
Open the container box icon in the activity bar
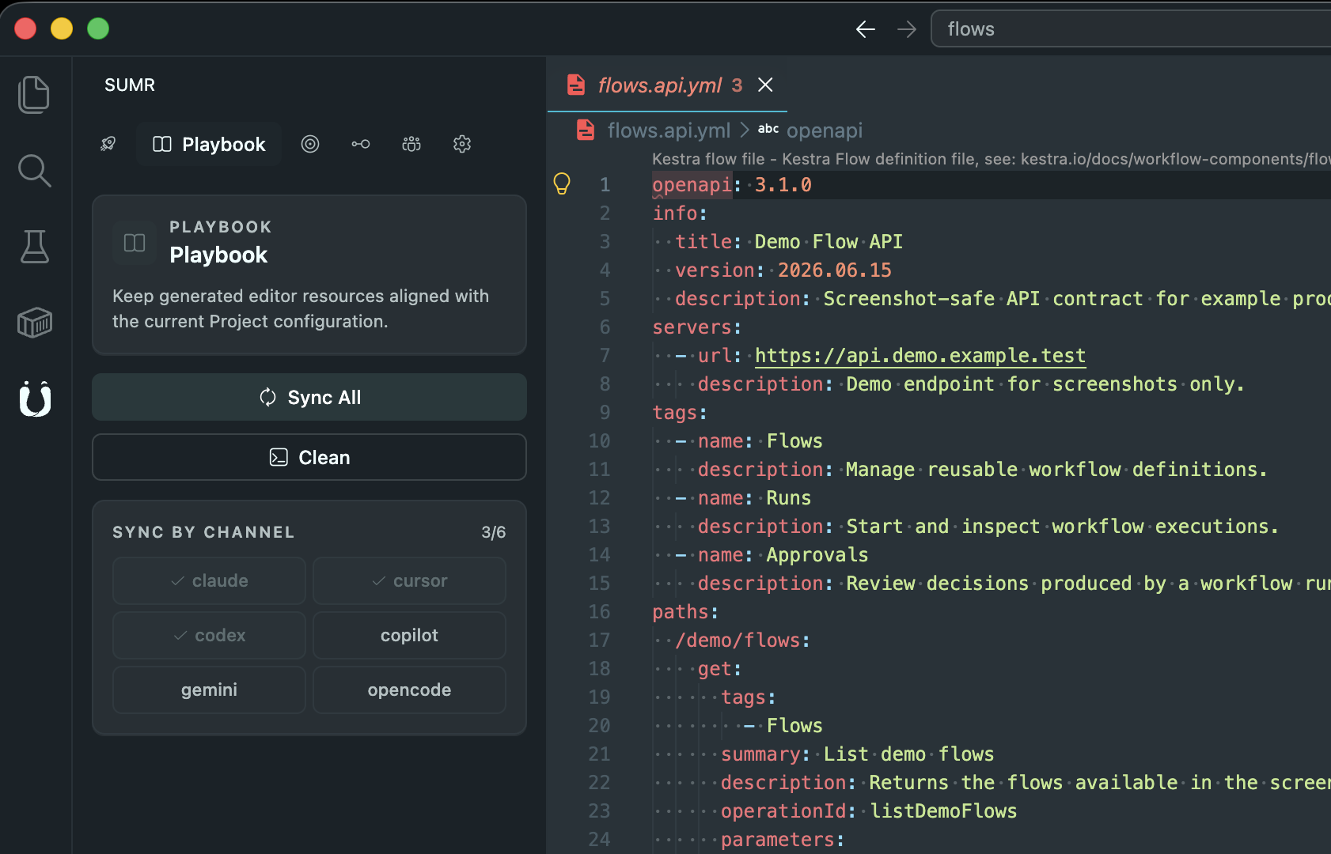coord(34,323)
